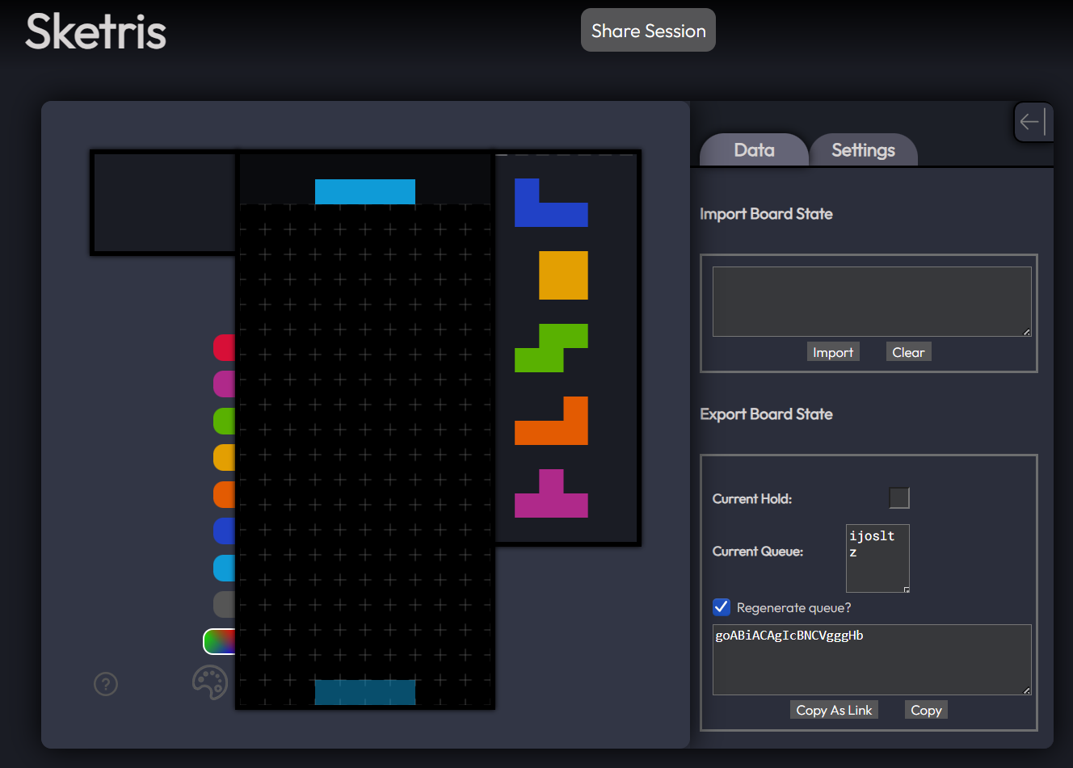Open the Settings tab
This screenshot has width=1073, height=768.
click(x=863, y=150)
